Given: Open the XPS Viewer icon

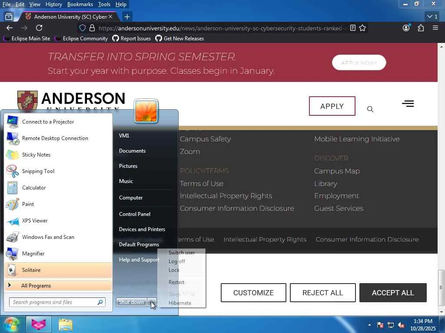Looking at the screenshot, I should click(x=13, y=221).
